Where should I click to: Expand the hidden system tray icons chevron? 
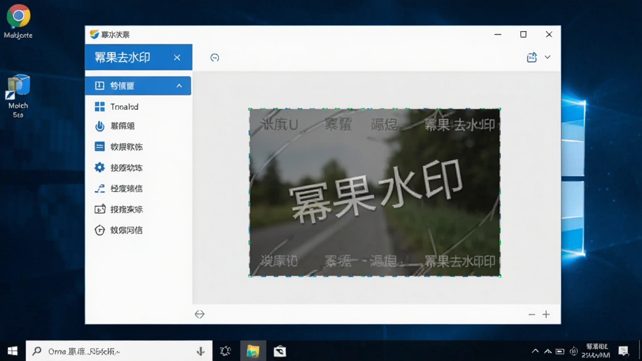[535, 351]
